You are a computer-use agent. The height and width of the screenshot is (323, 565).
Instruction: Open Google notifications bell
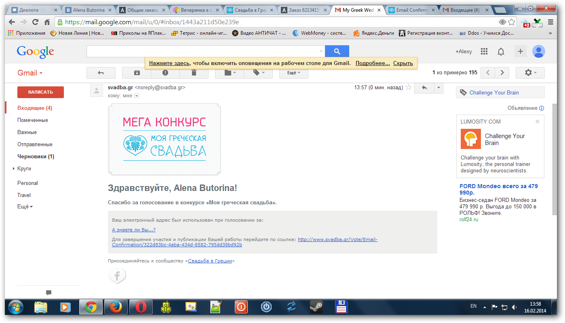click(501, 51)
